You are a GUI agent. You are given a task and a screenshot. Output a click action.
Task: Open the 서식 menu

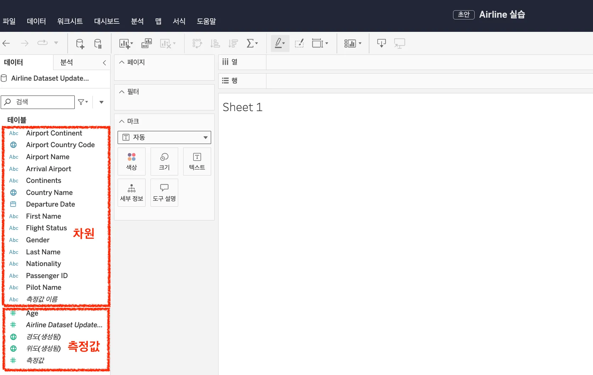179,21
